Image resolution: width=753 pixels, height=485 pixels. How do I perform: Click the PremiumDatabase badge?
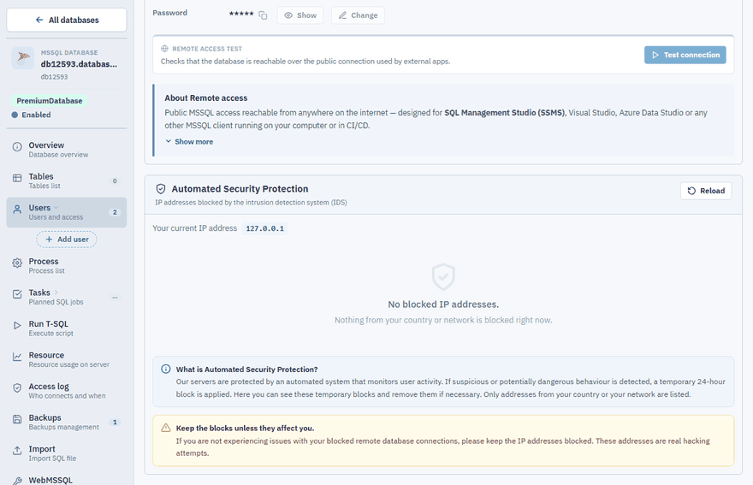[50, 101]
